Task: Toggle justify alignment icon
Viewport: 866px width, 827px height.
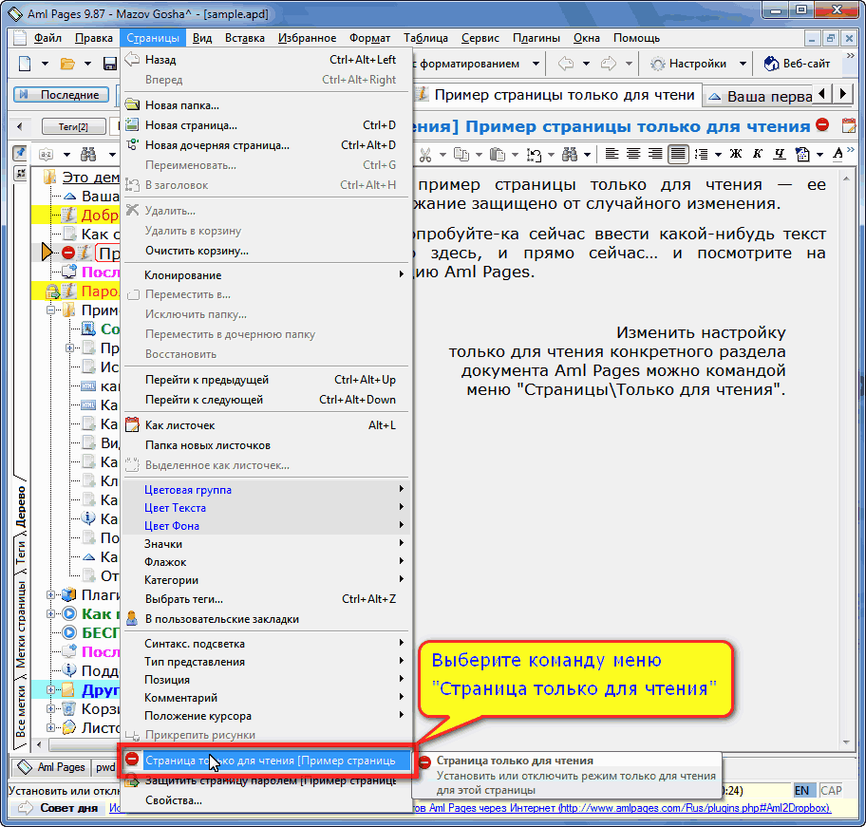Action: [678, 154]
